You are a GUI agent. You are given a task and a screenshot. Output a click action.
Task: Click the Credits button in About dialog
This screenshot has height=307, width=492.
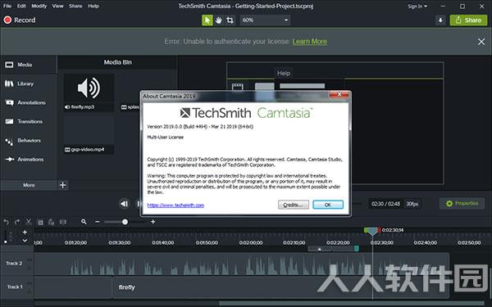pyautogui.click(x=294, y=205)
